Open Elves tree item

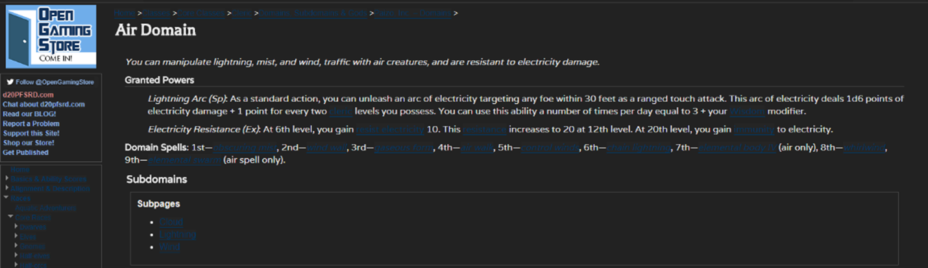pyautogui.click(x=28, y=237)
